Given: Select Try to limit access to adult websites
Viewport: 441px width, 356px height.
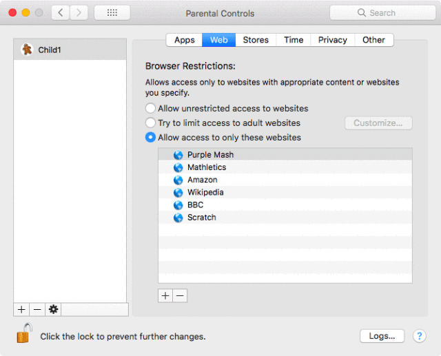Looking at the screenshot, I should coord(150,123).
